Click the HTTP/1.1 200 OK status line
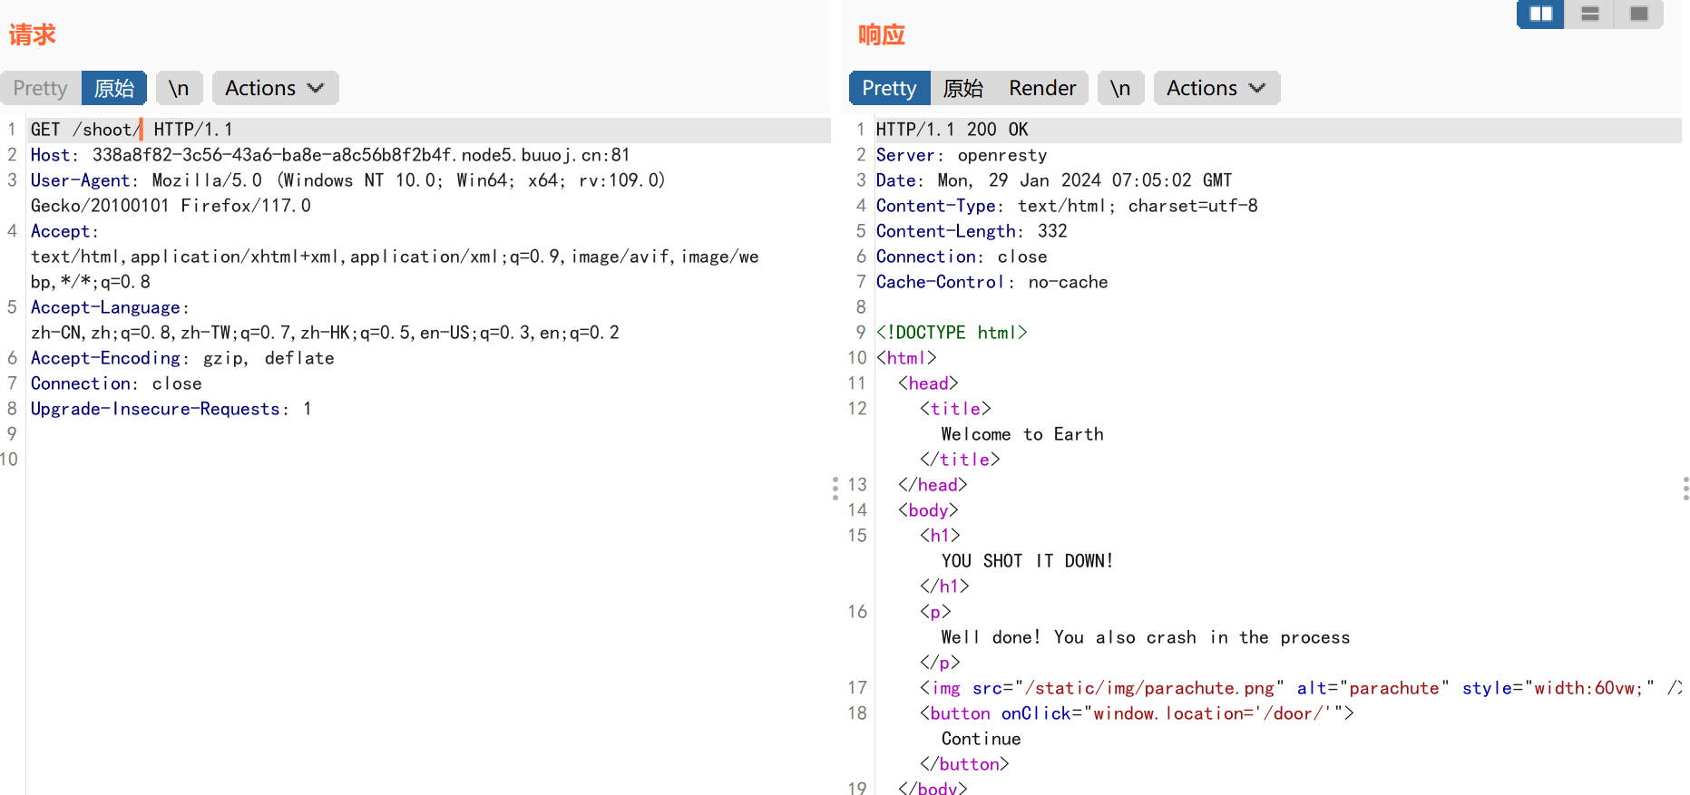The height and width of the screenshot is (795, 1690). [952, 130]
